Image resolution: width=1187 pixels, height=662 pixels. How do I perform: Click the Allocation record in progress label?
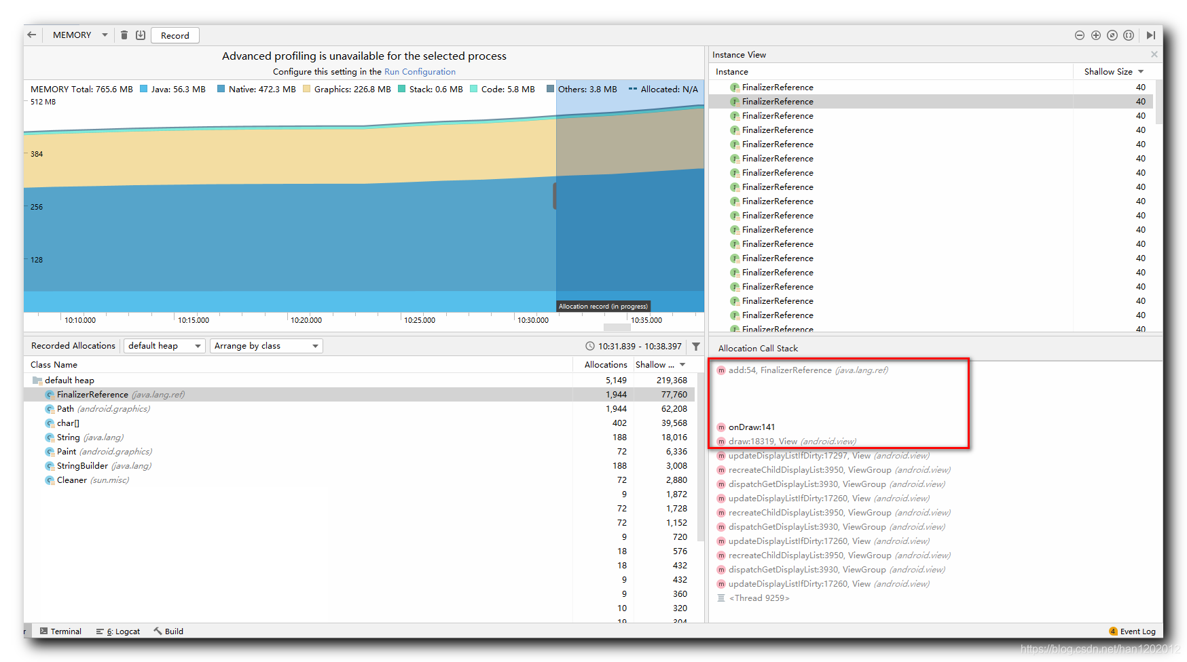603,307
